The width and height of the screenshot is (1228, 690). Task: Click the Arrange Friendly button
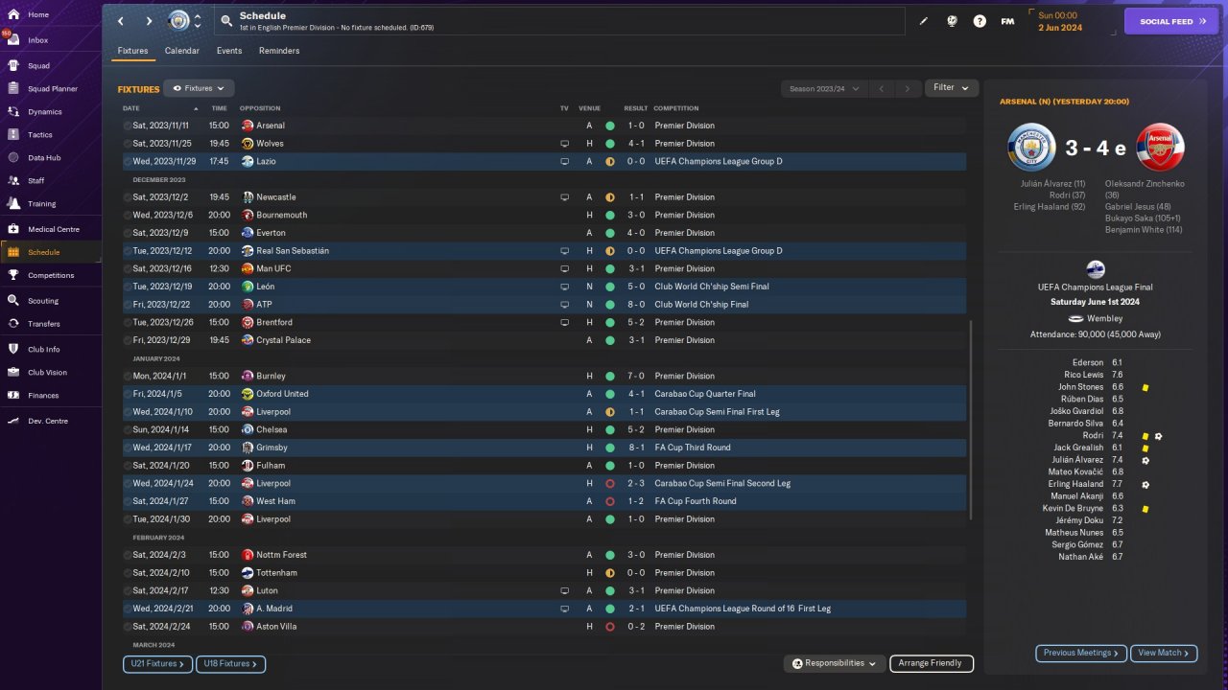(x=932, y=663)
